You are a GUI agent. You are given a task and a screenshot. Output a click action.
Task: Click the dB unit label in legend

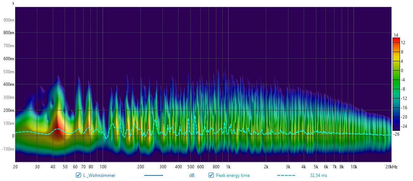192,175
